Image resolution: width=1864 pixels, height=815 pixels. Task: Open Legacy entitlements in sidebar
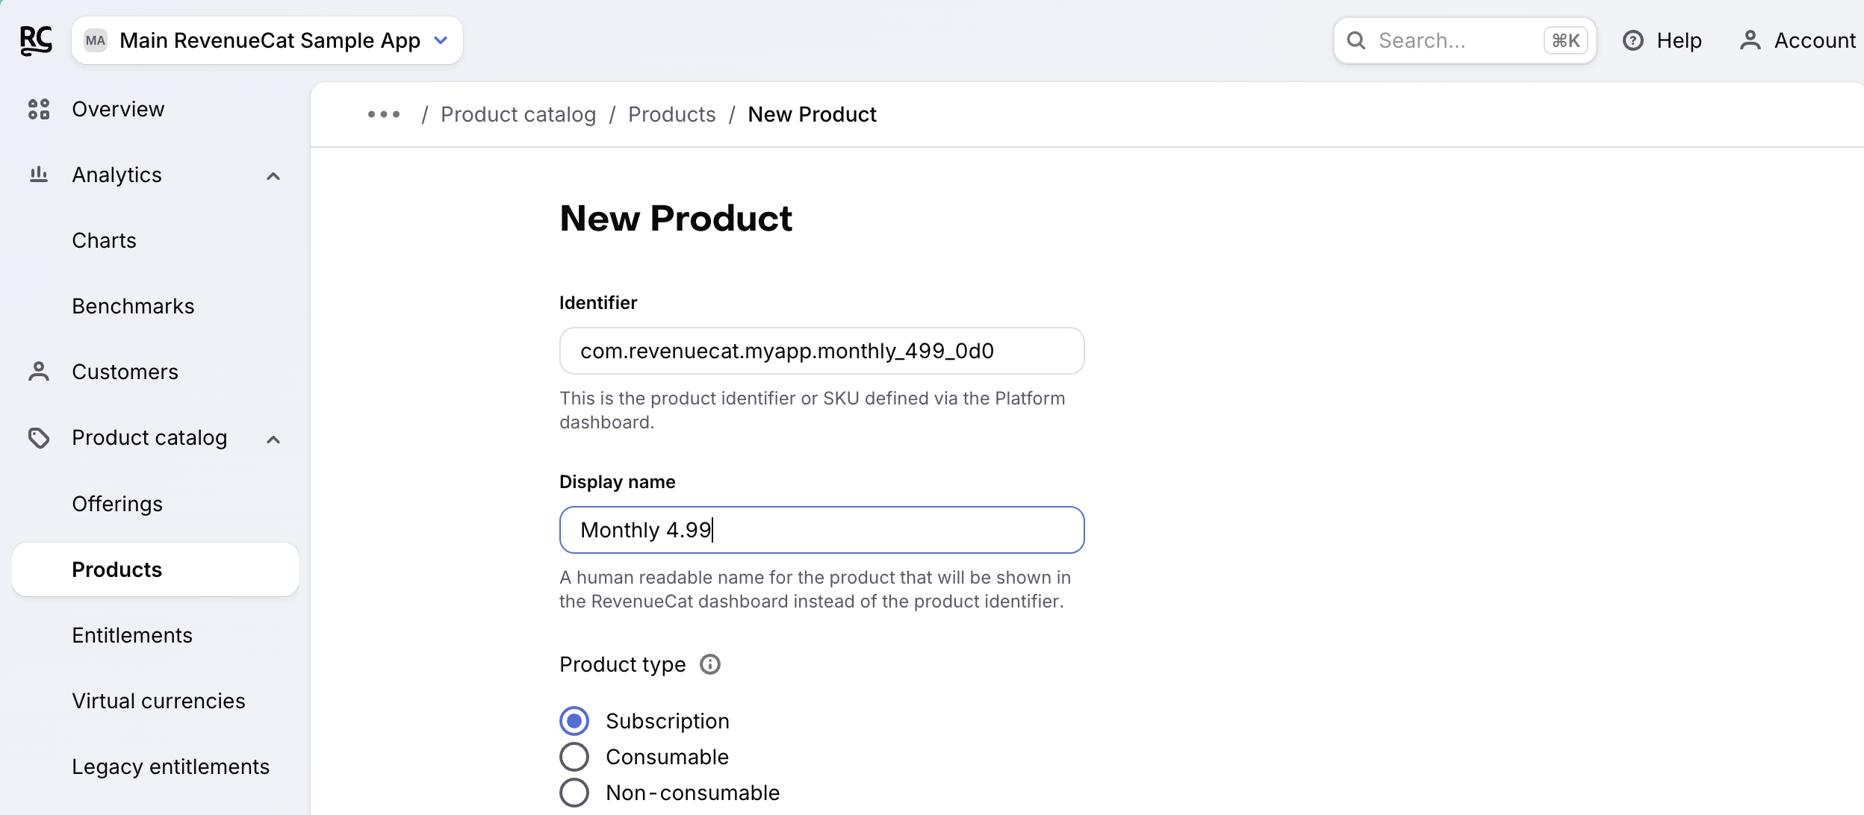170,766
